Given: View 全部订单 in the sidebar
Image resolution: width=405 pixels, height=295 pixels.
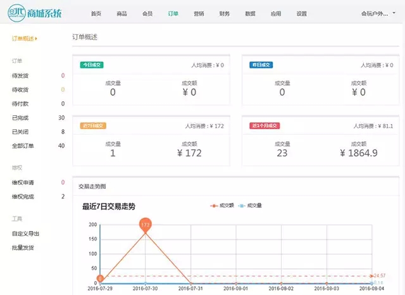Looking at the screenshot, I should coord(23,146).
